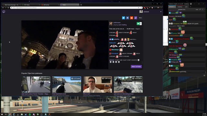
Task: Click the user profile avatar in the Twitch header
Action: coord(141,12)
